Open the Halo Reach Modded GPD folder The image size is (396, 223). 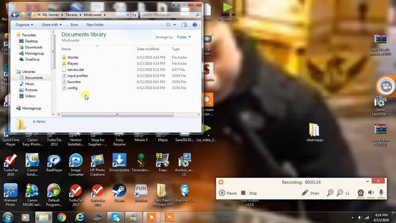pos(163,195)
